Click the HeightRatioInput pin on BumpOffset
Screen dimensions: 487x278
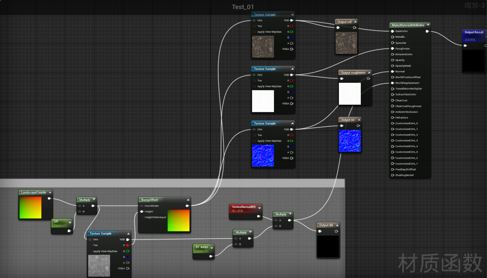click(x=142, y=217)
